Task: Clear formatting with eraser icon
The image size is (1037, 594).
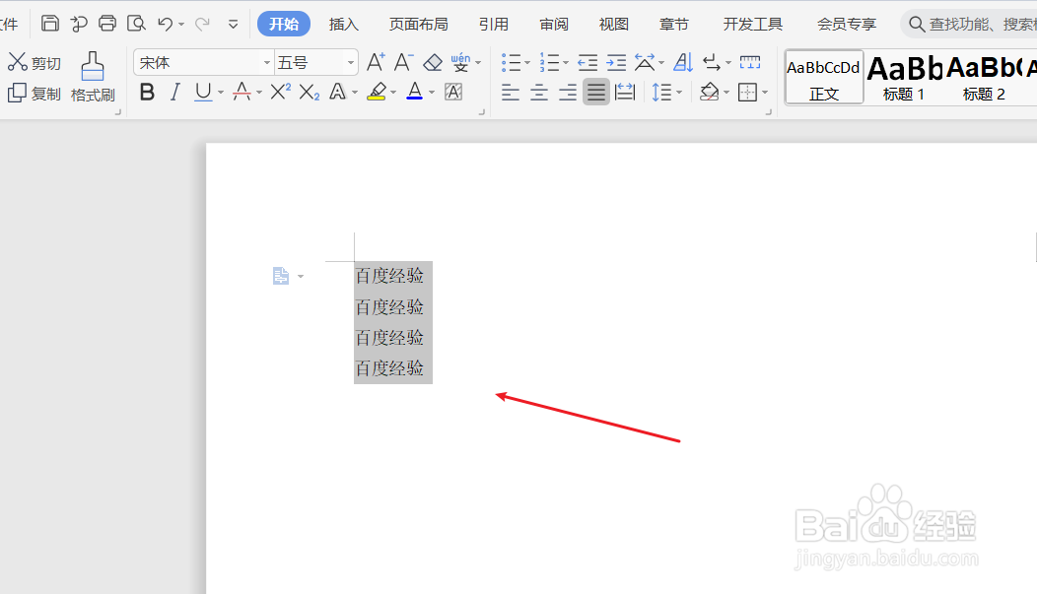Action: pyautogui.click(x=433, y=63)
